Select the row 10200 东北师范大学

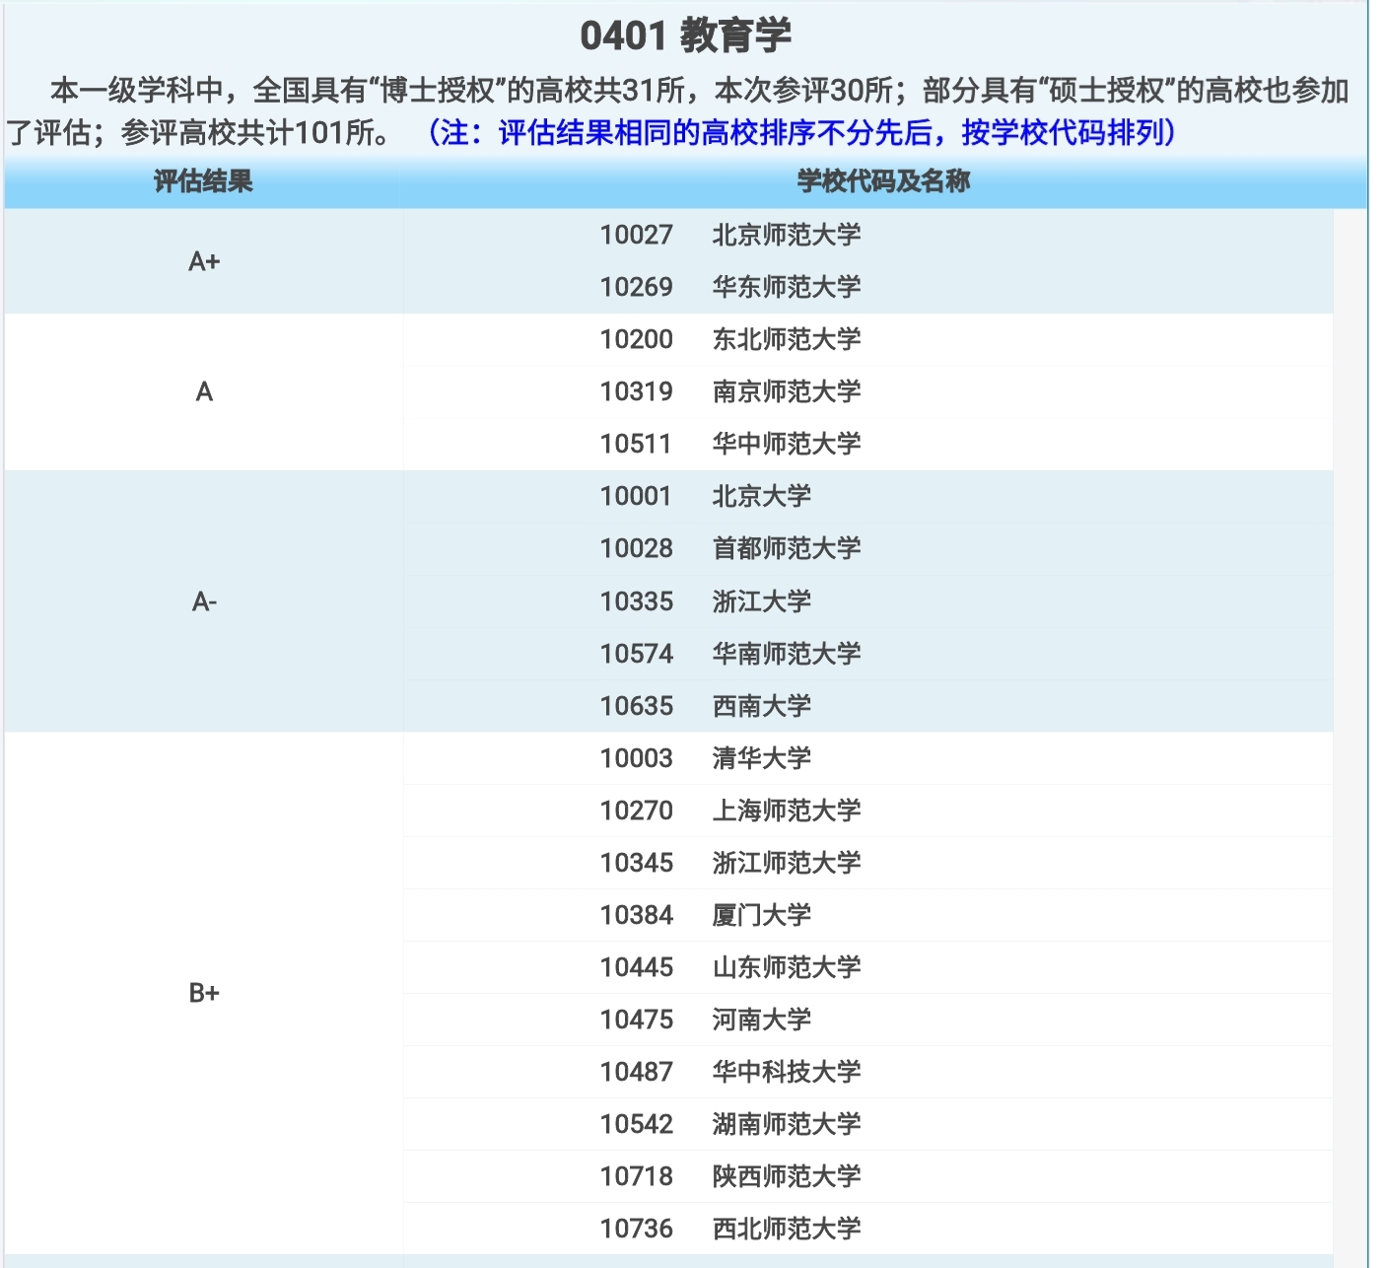pyautogui.click(x=868, y=339)
